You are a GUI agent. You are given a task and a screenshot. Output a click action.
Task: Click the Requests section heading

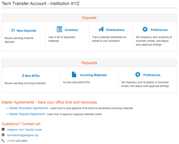point(89,63)
